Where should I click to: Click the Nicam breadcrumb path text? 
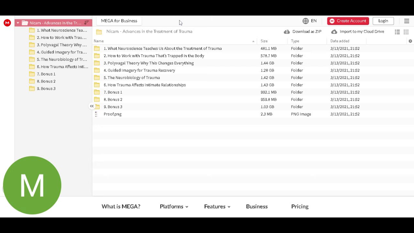149,32
